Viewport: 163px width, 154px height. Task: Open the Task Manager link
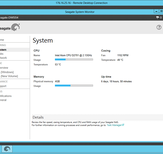(114, 125)
